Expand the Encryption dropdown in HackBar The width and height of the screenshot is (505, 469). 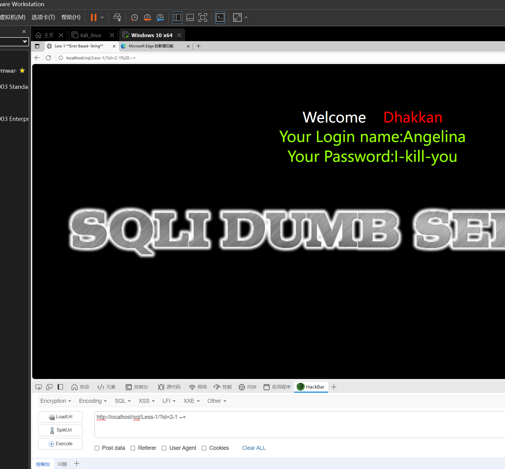(x=56, y=401)
